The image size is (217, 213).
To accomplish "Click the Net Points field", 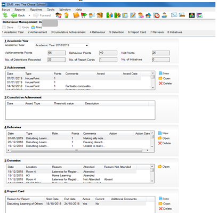I will point(161,53).
